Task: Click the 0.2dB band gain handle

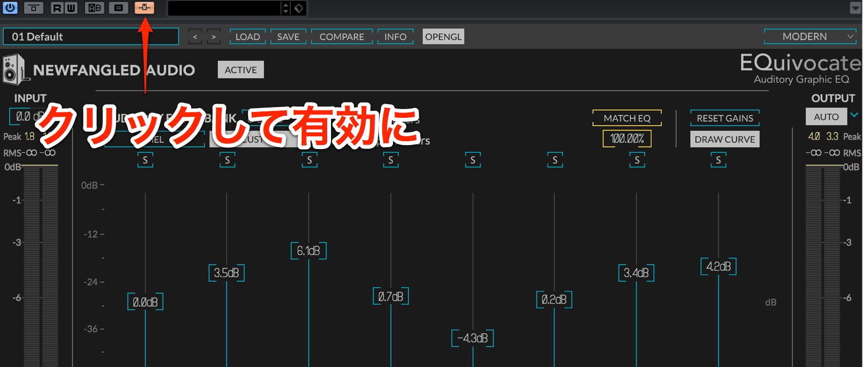Action: click(x=554, y=299)
